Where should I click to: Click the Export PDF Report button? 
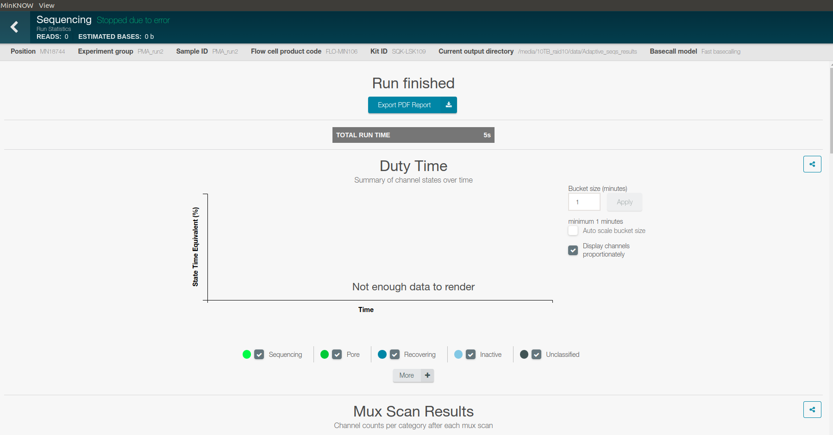point(404,105)
